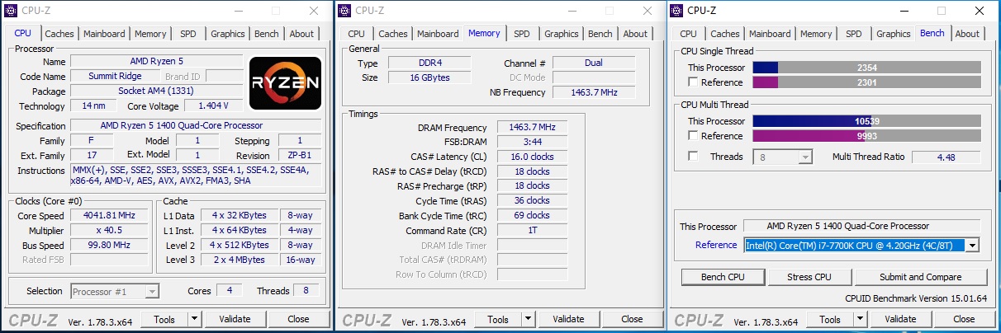Open the About tab in right window

[x=967, y=34]
